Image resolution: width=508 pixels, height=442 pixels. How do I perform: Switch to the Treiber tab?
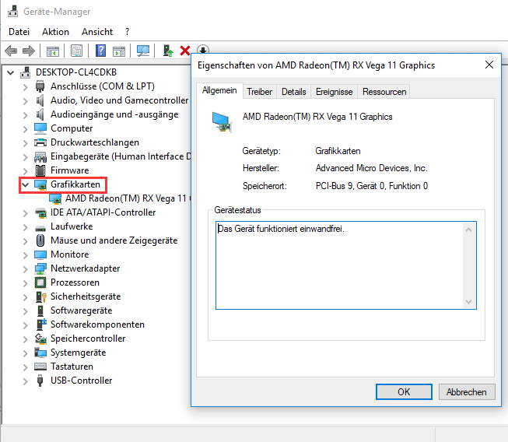(259, 92)
